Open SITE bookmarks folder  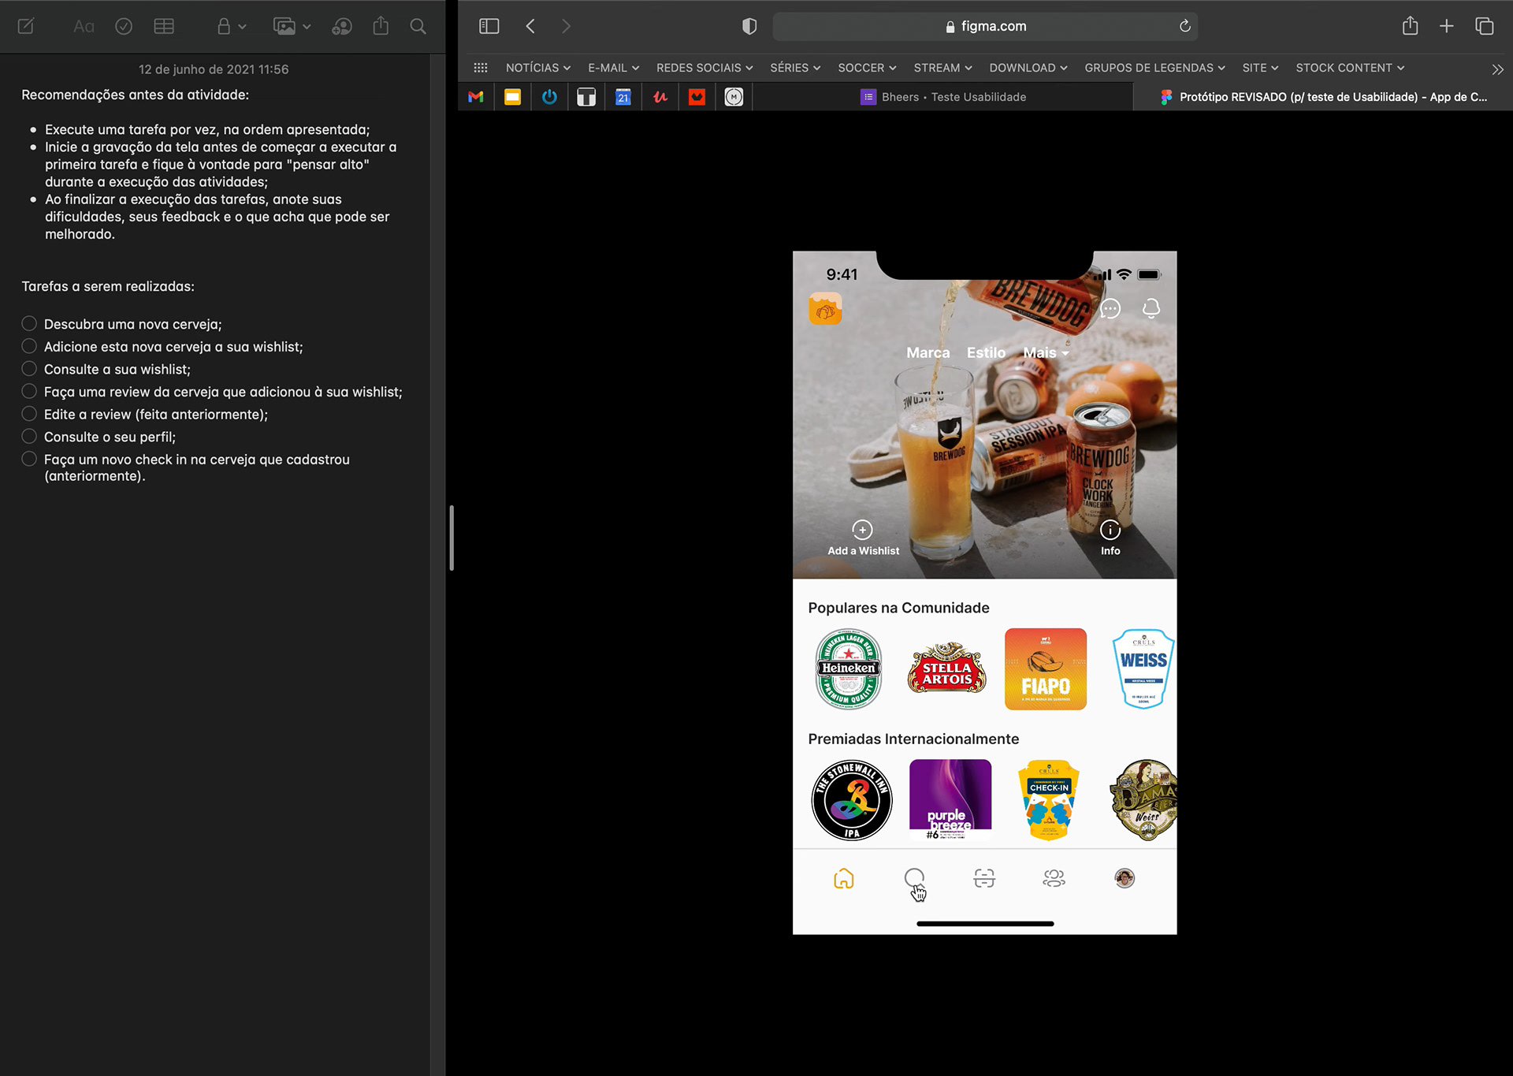tap(1260, 68)
